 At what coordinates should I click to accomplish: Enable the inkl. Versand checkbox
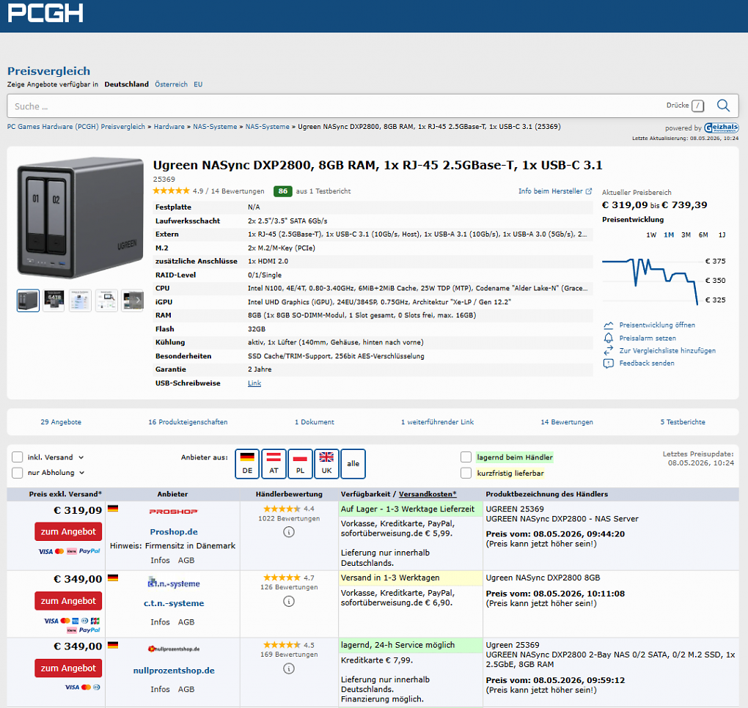(x=17, y=457)
